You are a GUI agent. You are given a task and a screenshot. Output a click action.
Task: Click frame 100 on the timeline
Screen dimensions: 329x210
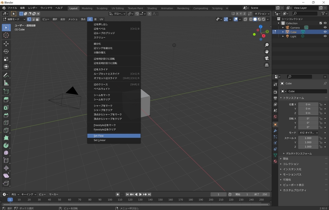tap(110, 200)
